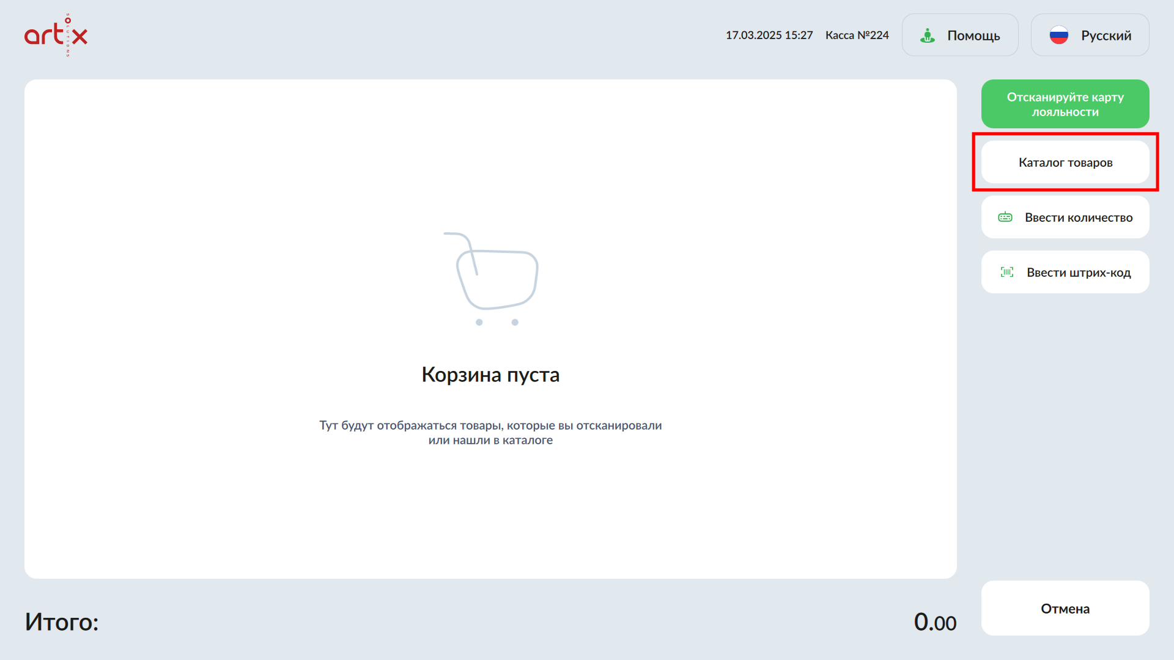
Task: Click the barcode scanner icon
Action: pyautogui.click(x=1006, y=272)
